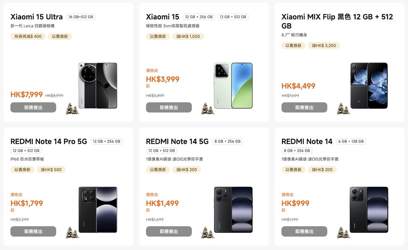This screenshot has width=408, height=250.
Task: Click 即將推出 for REDMI Note 14 Pro 5G
Action: click(33, 231)
